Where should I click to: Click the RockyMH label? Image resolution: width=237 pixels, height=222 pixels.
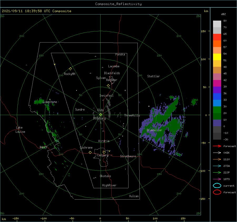tap(70, 74)
